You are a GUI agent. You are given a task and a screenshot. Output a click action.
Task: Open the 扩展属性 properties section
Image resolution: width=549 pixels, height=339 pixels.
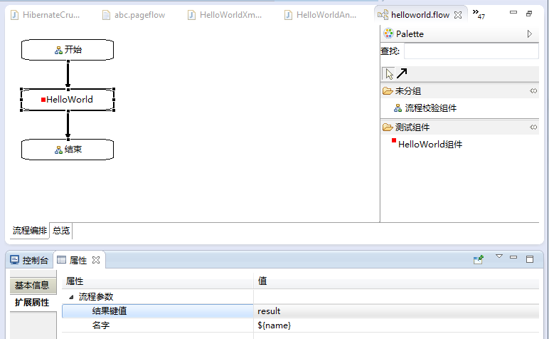pos(33,302)
